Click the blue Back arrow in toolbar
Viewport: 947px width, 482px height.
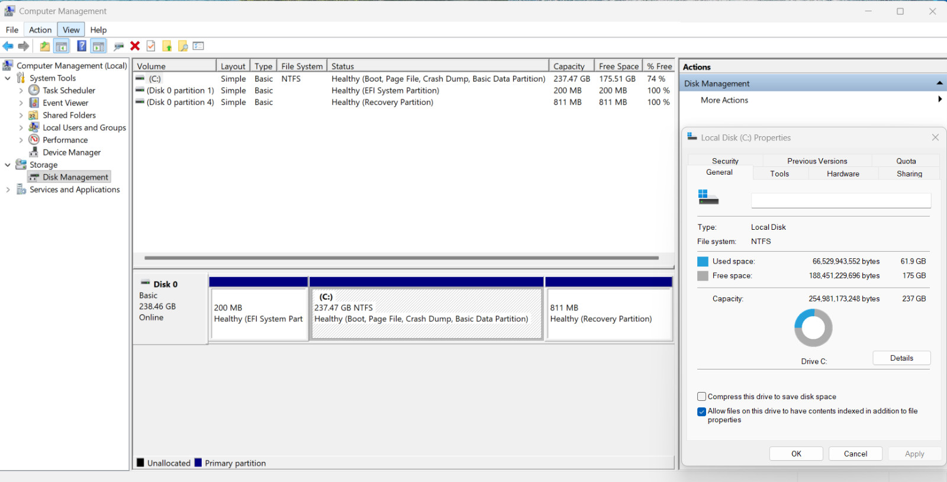[8, 46]
